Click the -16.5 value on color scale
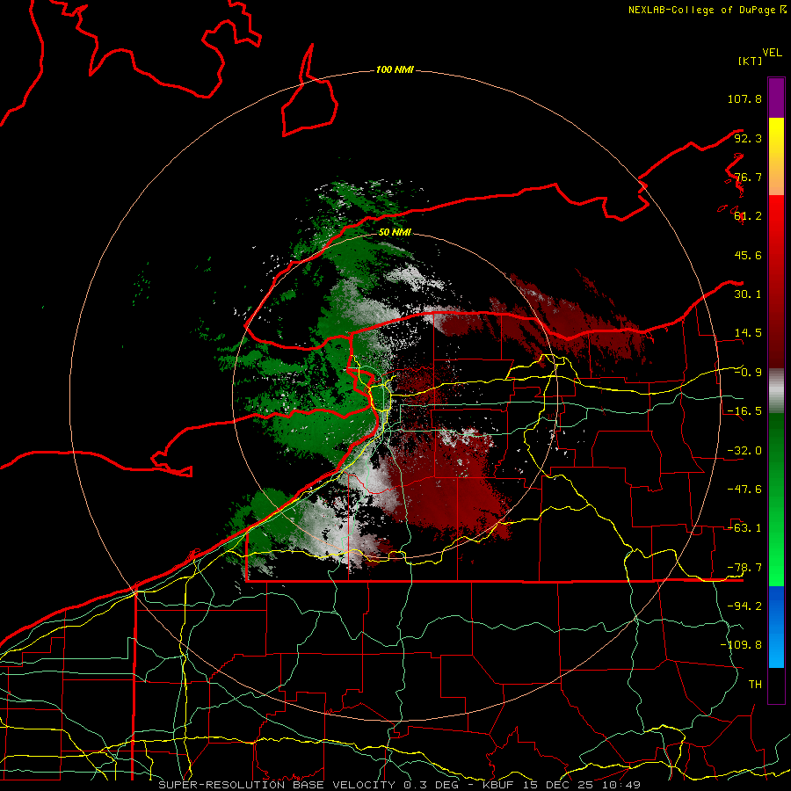The height and width of the screenshot is (791, 791). [x=744, y=411]
